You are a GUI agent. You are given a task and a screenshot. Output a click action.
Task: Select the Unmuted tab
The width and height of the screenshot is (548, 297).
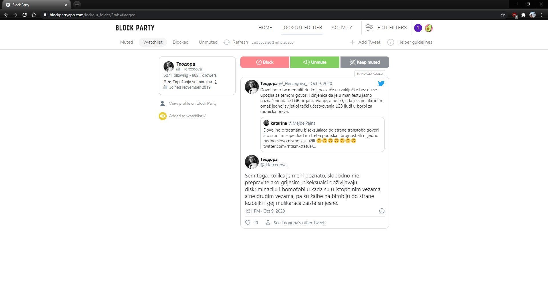coord(208,42)
